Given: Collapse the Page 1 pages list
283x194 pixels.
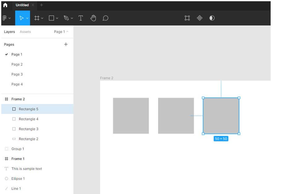Looking at the screenshot, I should point(61,32).
